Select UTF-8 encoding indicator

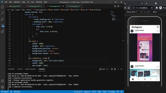click(94, 92)
